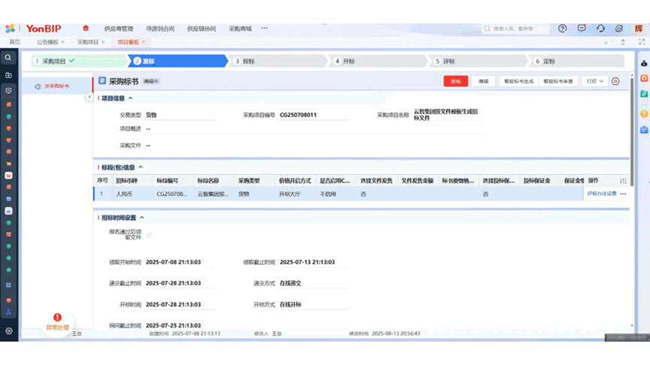Screen dimensions: 650x365
Task: Click the search box 搜索人员、服务等
Action: pos(515,29)
